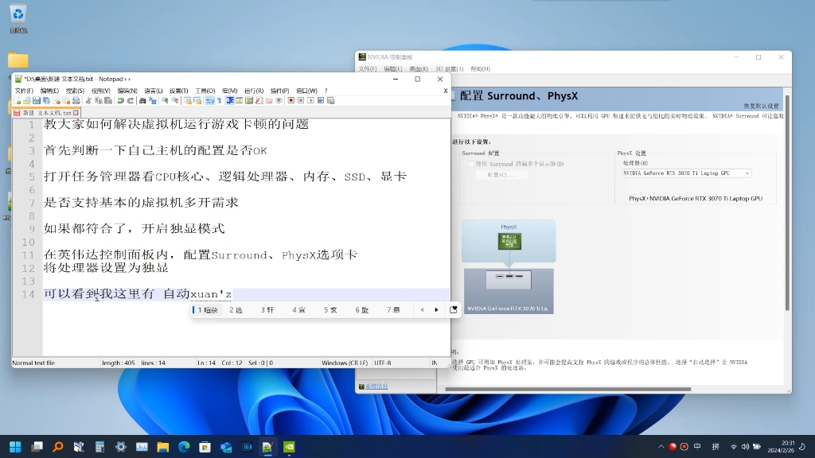
Task: Open the Recycle Bin desktop icon
Action: 18,19
